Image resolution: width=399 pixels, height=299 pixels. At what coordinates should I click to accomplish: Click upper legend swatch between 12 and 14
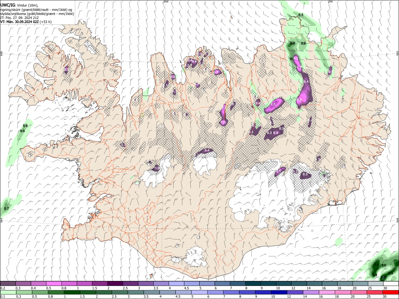[x=299, y=284]
